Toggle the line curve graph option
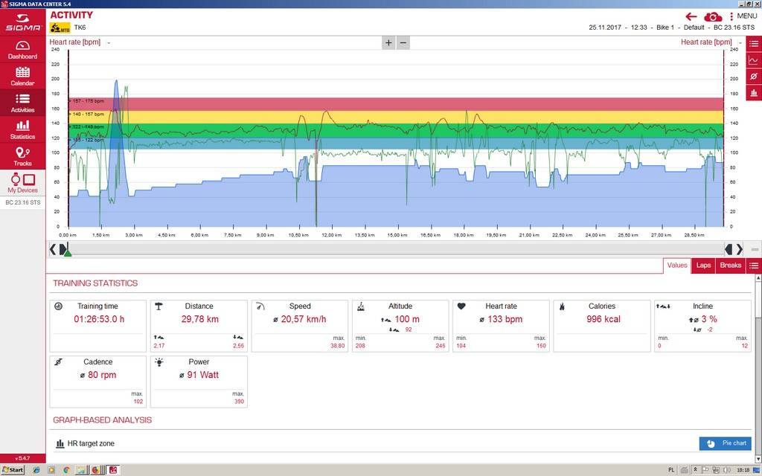The width and height of the screenshot is (762, 476). [754, 60]
